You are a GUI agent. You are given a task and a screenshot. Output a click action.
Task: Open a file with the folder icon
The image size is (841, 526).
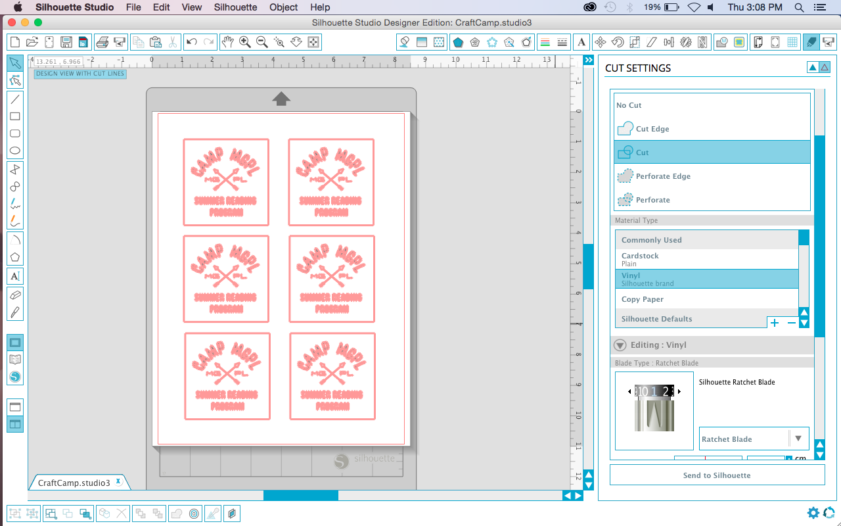(x=32, y=42)
